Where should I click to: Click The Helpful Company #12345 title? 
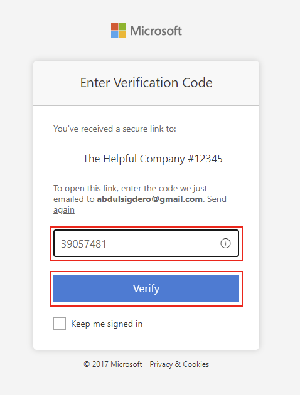(x=153, y=159)
